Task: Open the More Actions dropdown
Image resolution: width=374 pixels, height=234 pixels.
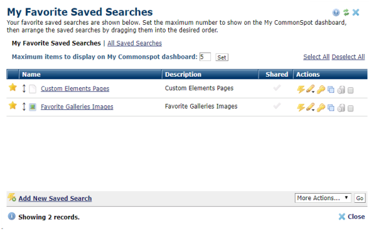Action: (x=323, y=198)
